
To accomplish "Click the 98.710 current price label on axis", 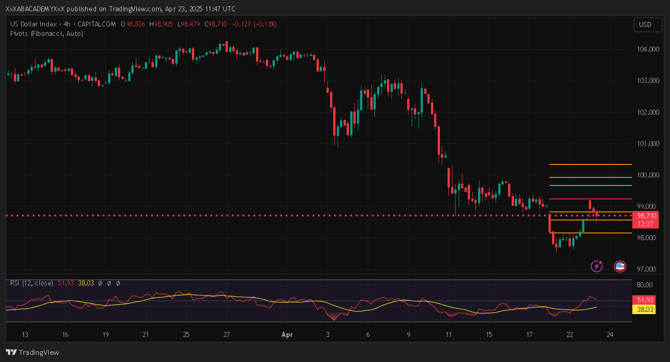I will point(646,215).
